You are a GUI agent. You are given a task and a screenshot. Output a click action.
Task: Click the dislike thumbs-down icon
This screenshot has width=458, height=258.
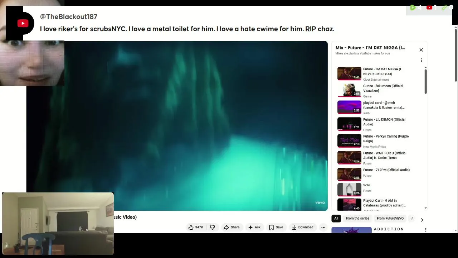tap(212, 227)
